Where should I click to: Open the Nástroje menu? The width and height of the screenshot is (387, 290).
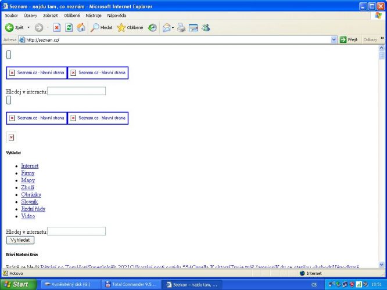click(94, 15)
